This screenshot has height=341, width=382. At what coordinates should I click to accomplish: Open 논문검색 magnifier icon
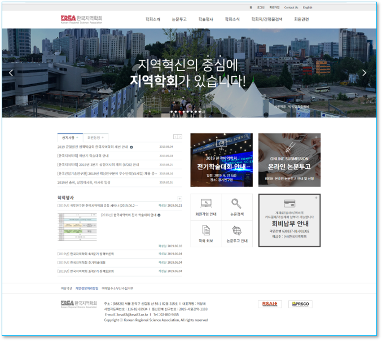click(x=236, y=203)
